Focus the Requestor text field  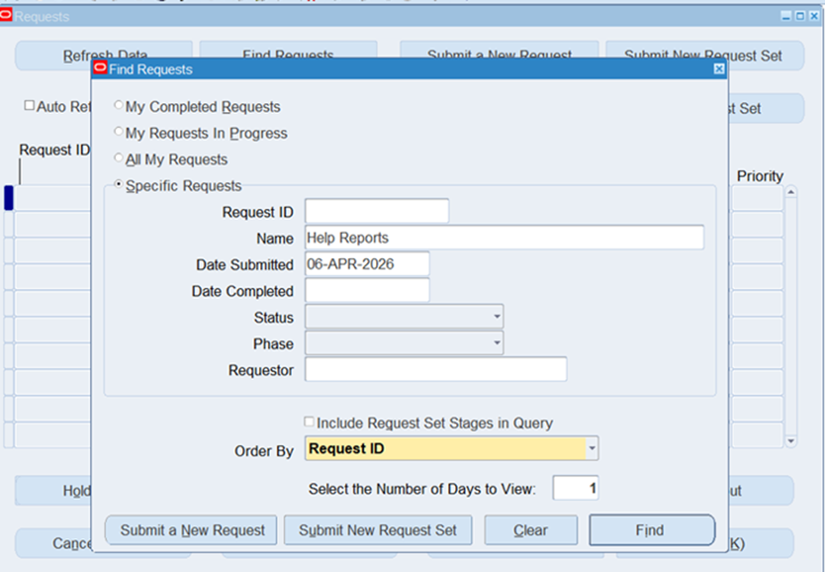[x=436, y=370]
